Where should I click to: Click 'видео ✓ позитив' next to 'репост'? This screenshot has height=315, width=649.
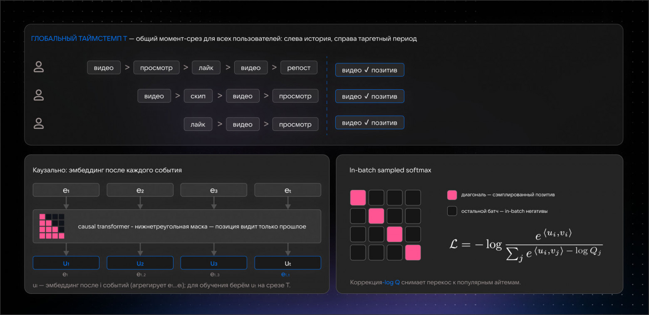370,70
